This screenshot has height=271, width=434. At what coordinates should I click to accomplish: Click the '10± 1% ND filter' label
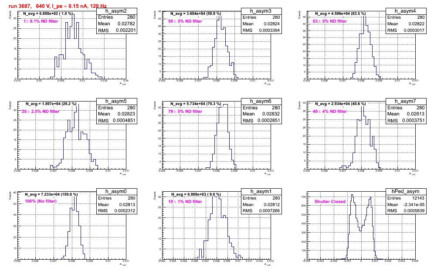coord(185,202)
